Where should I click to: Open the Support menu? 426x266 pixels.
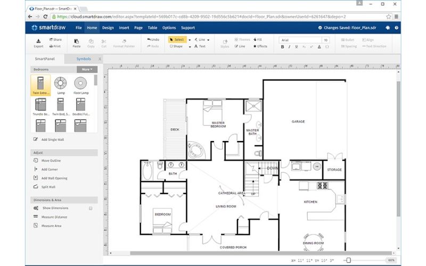tap(188, 28)
